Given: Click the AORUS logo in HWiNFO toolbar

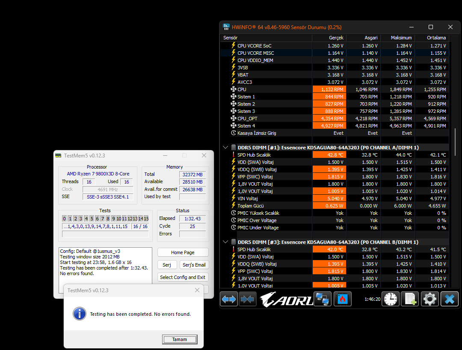Looking at the screenshot, I should point(286,300).
